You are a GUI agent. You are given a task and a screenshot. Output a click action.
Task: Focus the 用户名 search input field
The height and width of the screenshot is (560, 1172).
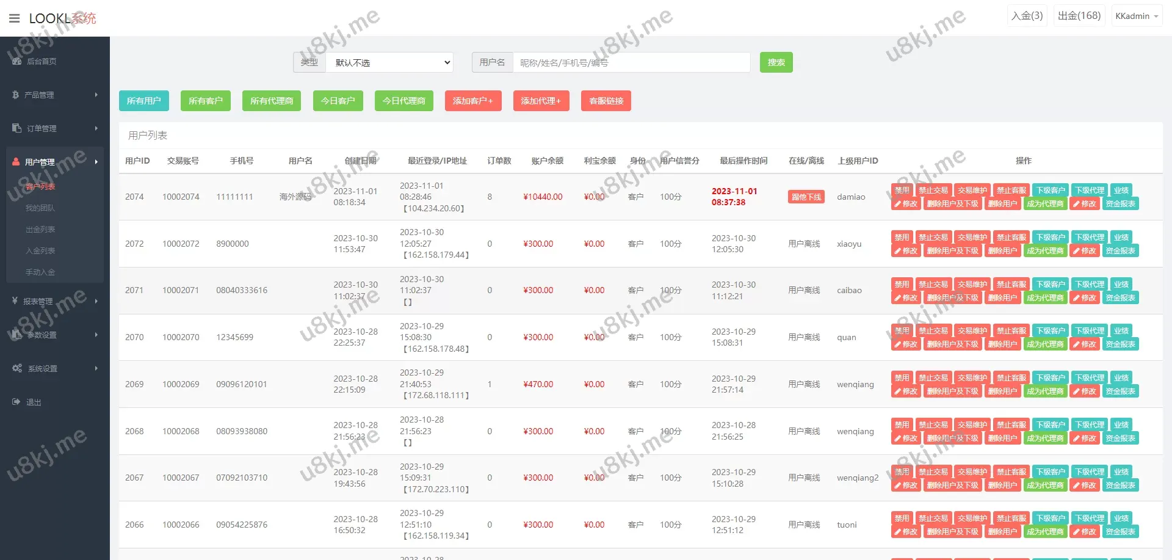631,62
